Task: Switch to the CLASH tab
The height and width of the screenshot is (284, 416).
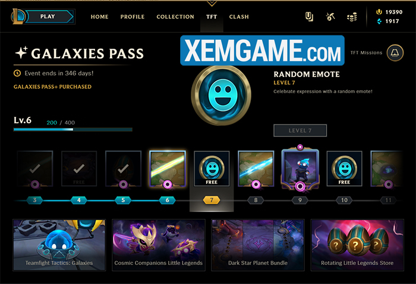Action: (x=239, y=17)
